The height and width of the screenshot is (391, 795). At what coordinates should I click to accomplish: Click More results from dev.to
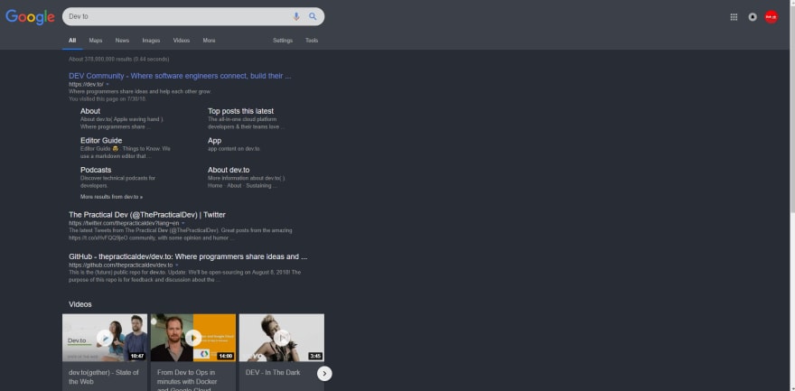tap(111, 197)
